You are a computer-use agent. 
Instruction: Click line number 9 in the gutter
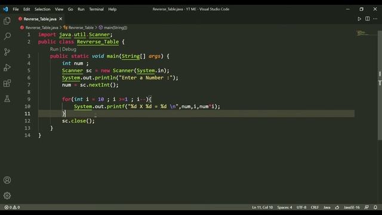coord(29,99)
